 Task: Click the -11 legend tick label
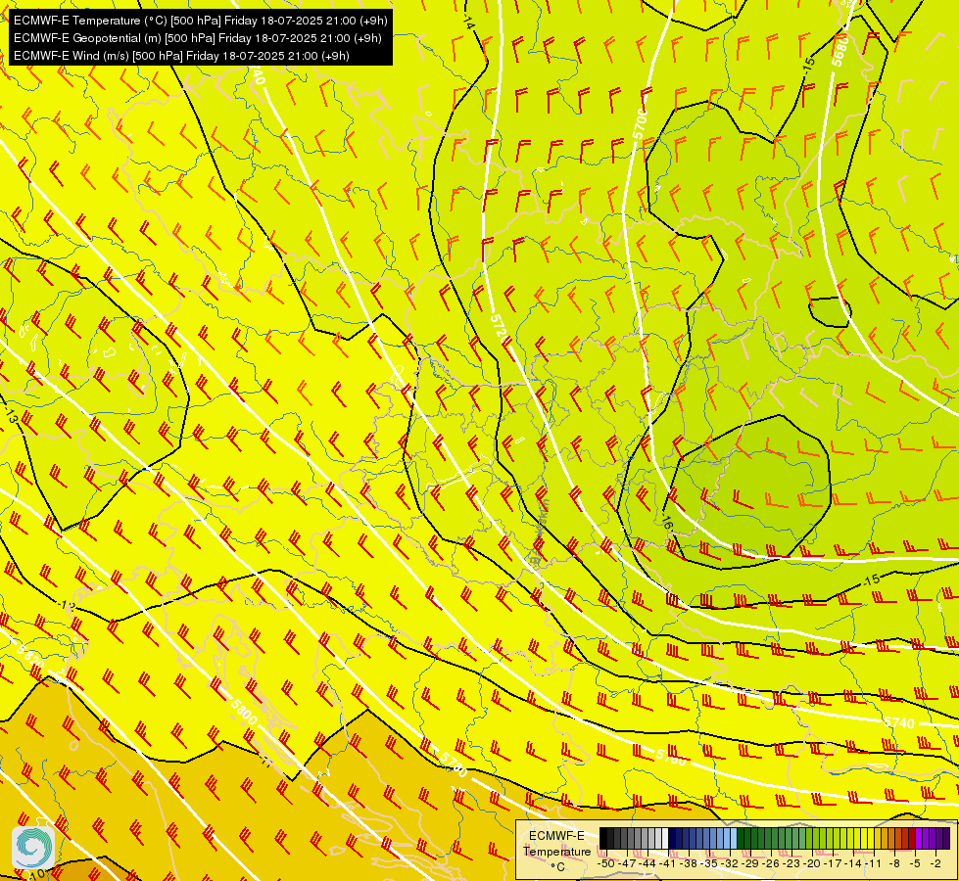coord(873,864)
